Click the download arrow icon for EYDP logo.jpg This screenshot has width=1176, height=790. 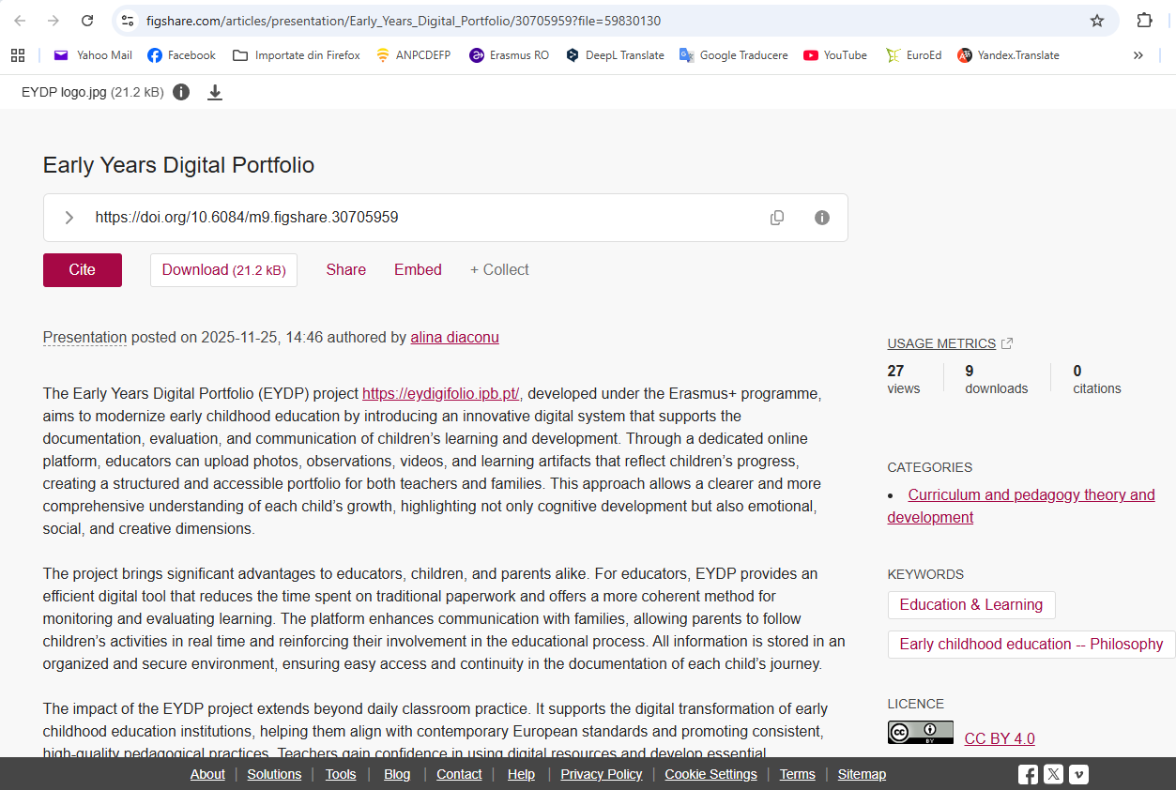coord(215,92)
